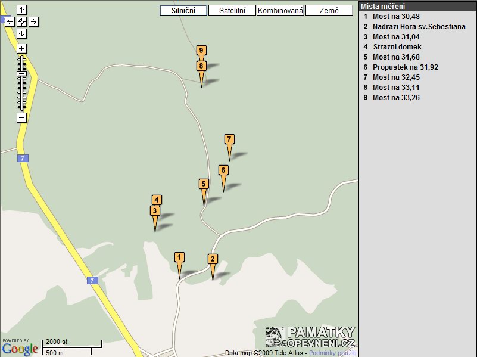Select the Silniční map type

[183, 11]
